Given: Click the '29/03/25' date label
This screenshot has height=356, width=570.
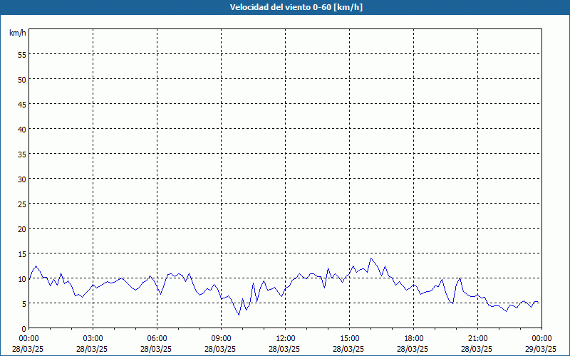Looking at the screenshot, I should point(541,349).
